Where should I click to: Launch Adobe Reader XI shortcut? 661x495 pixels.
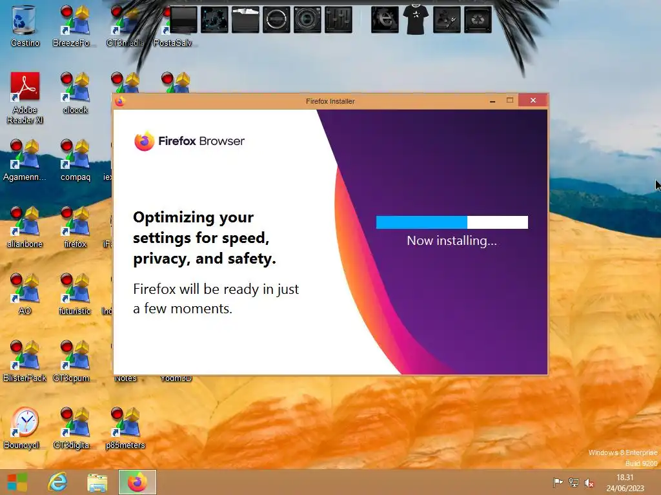click(25, 98)
